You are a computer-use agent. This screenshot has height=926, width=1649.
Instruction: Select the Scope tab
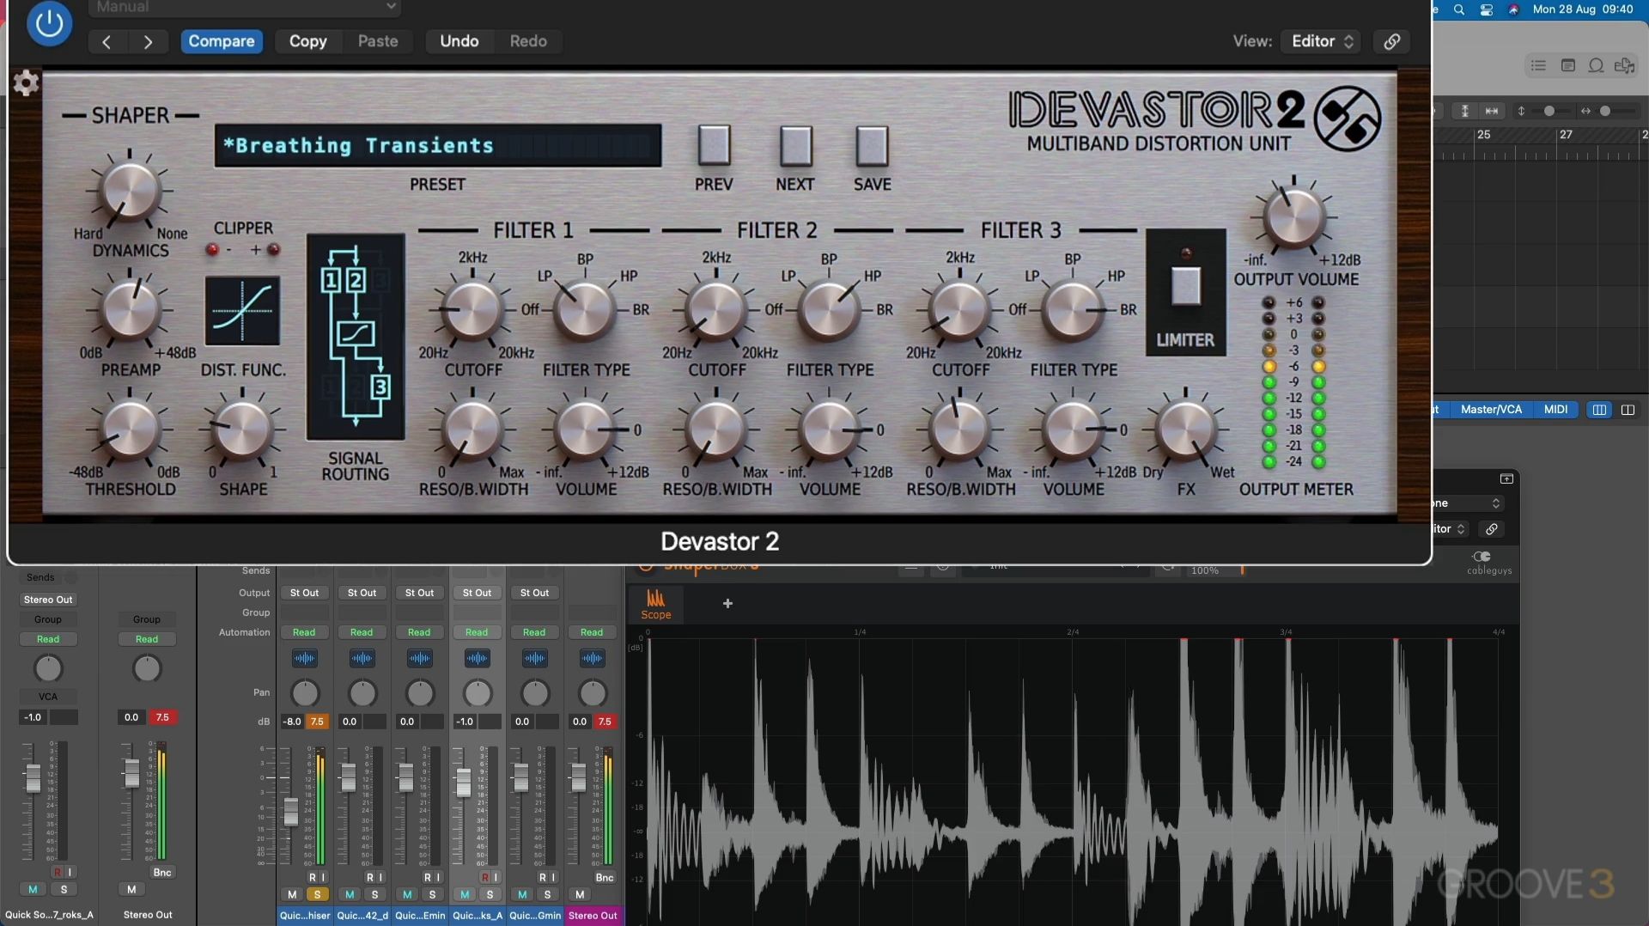pos(656,604)
